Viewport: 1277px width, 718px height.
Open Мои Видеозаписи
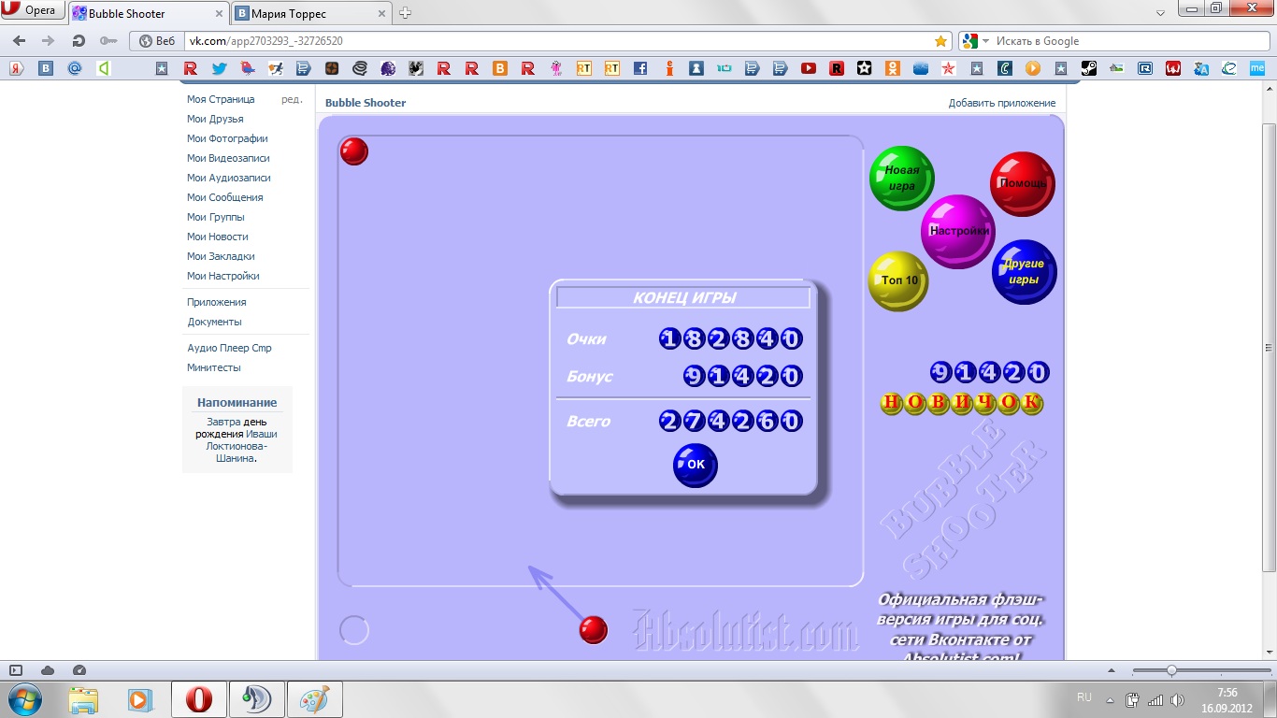tap(228, 158)
